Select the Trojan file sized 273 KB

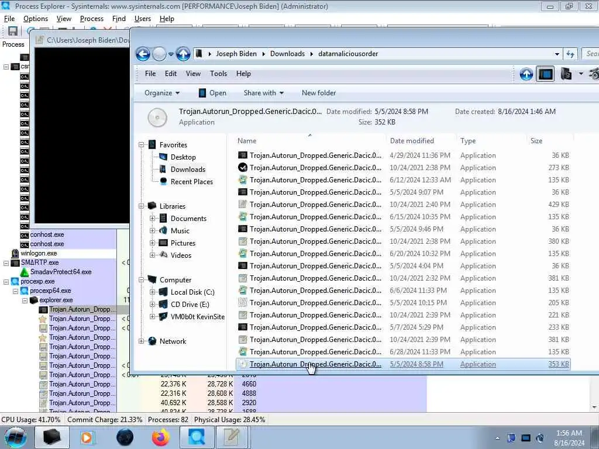(x=404, y=168)
